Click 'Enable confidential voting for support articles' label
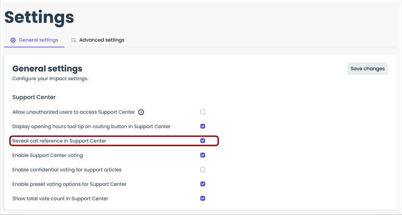The height and width of the screenshot is (215, 402). pos(67,170)
